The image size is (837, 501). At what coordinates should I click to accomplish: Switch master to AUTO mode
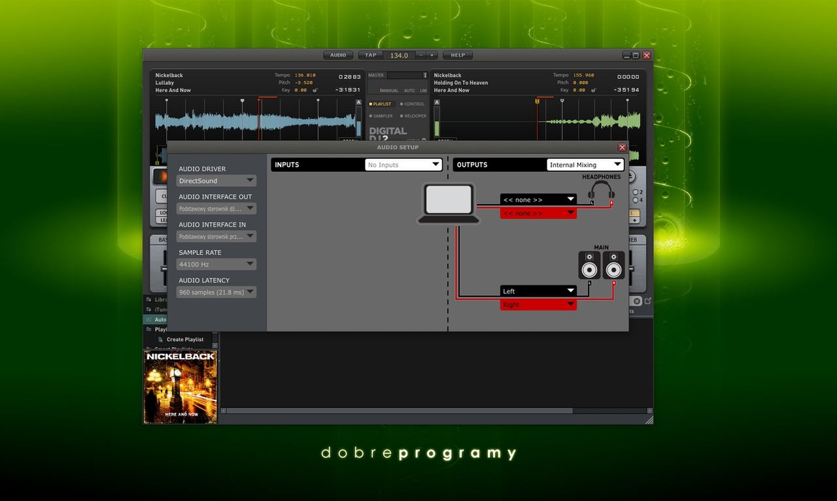(409, 91)
